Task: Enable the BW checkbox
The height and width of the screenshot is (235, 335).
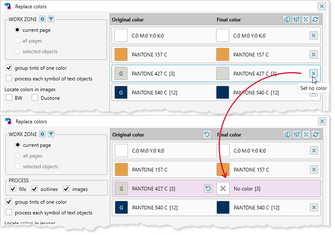Action: click(x=9, y=98)
